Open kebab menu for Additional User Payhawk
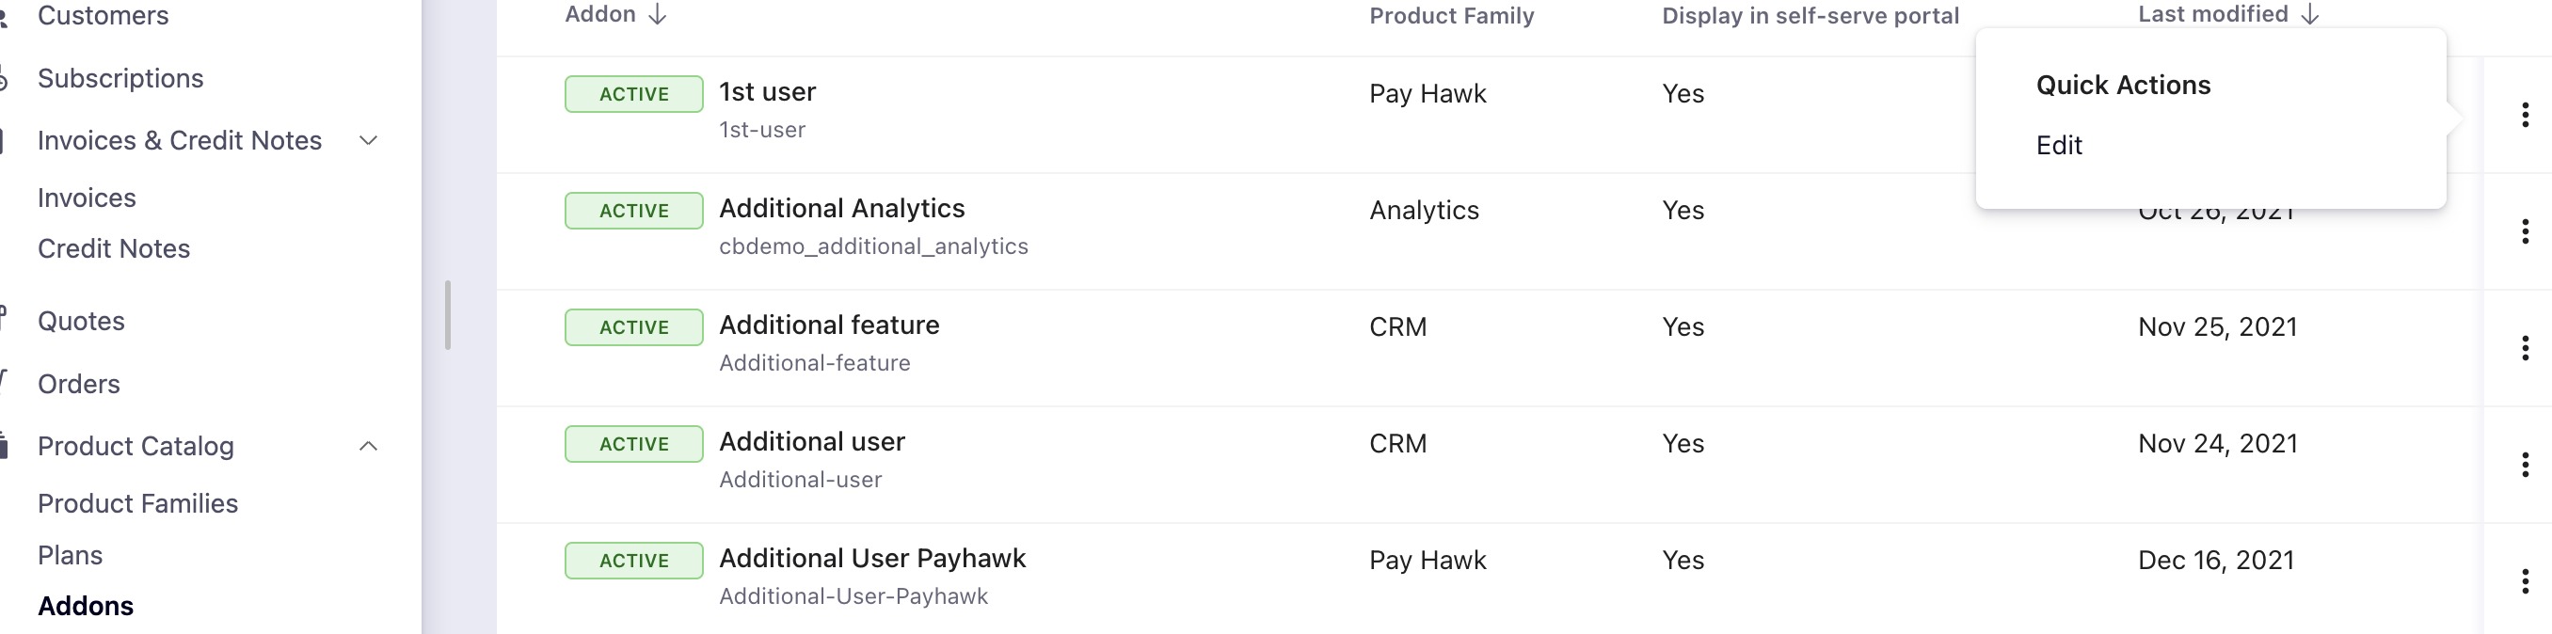Image resolution: width=2552 pixels, height=634 pixels. 2525,580
